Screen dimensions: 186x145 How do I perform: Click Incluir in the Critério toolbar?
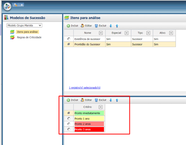point(72,100)
